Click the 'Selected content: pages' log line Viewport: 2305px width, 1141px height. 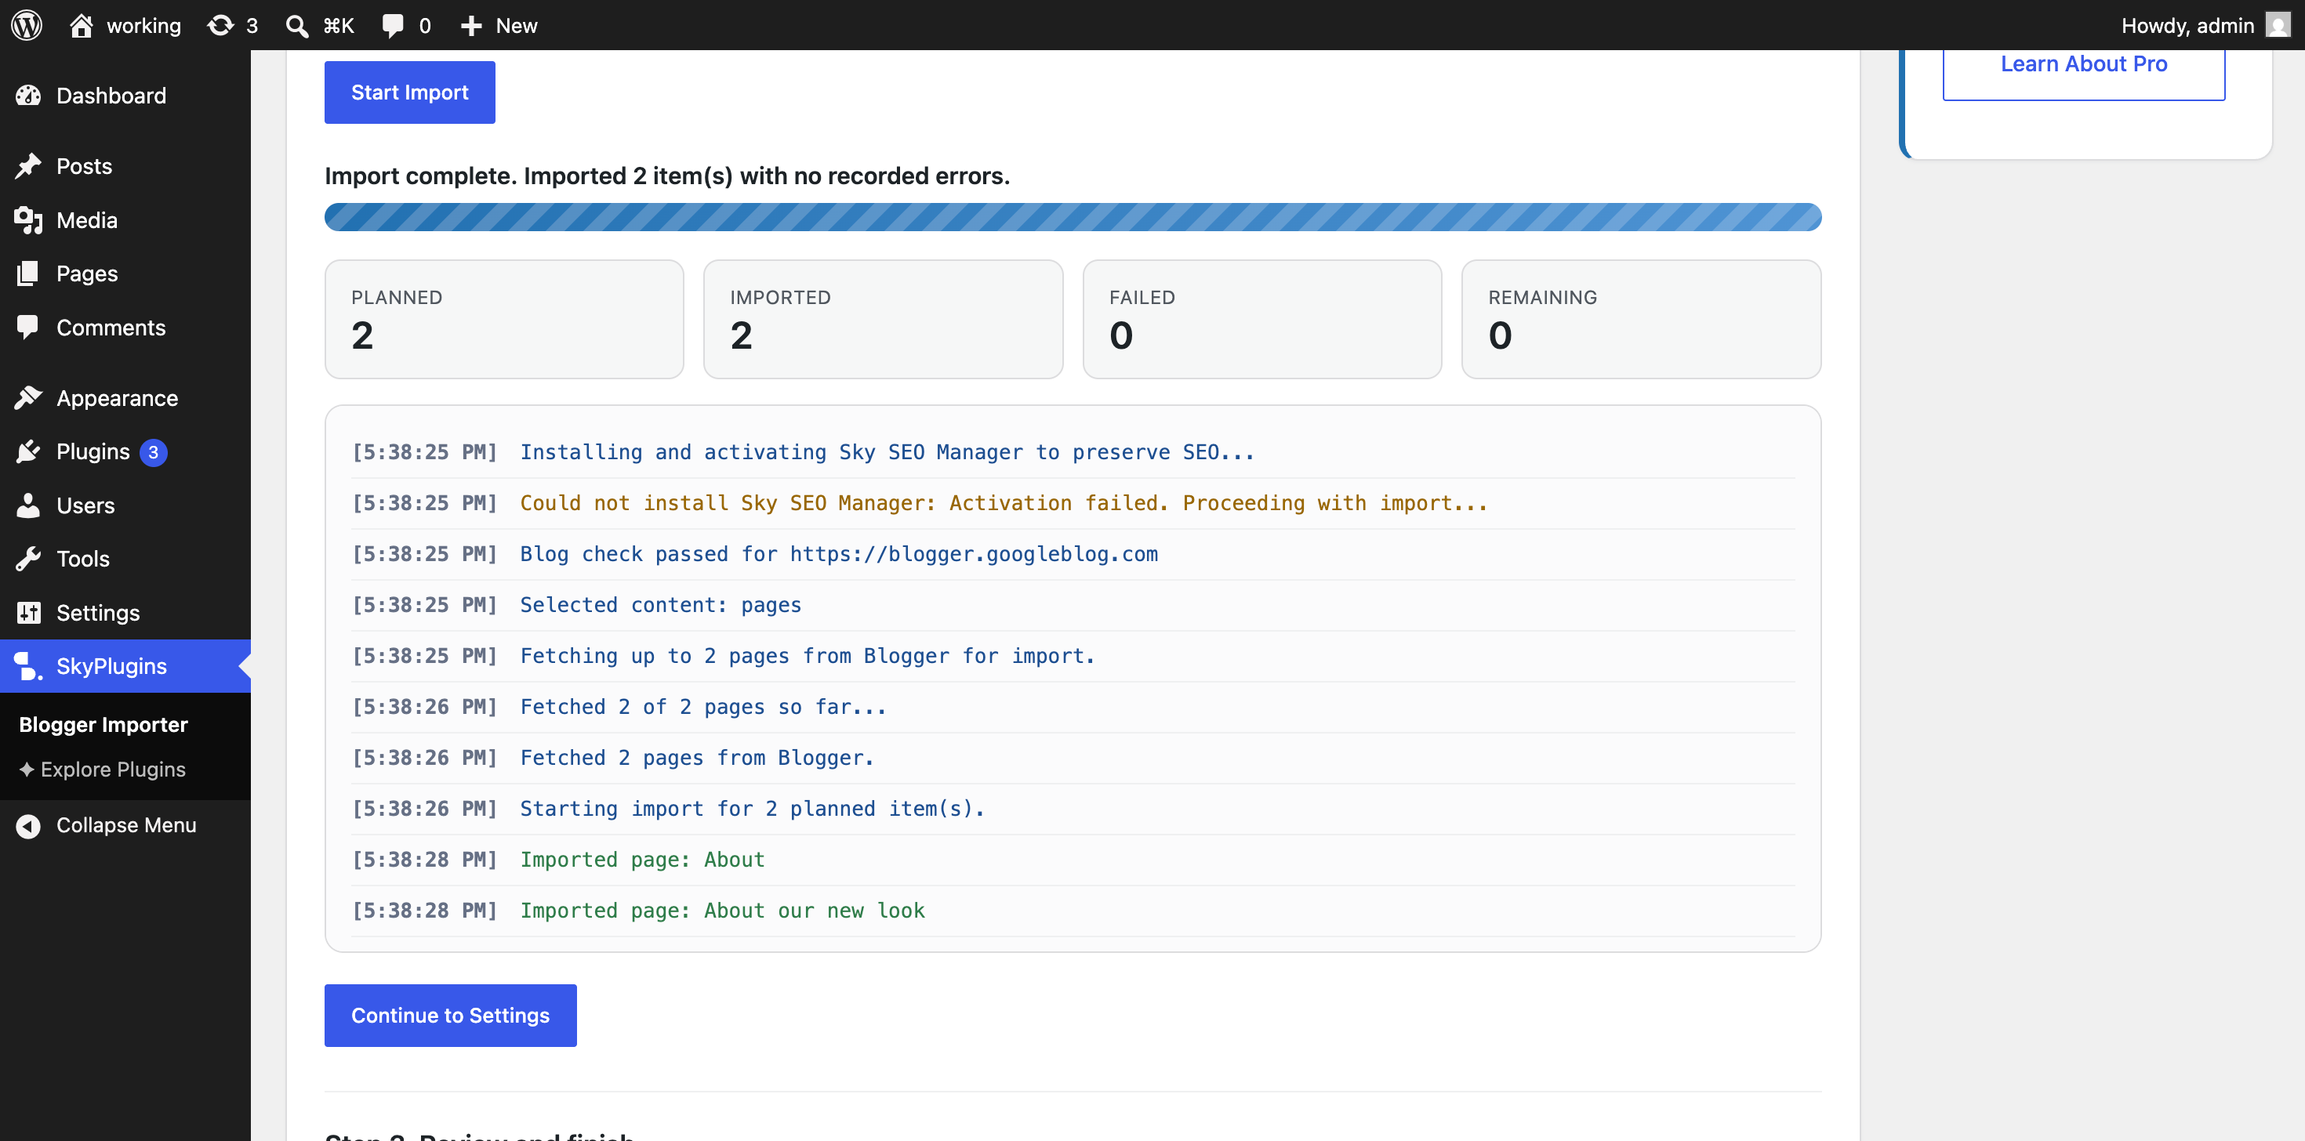1073,606
